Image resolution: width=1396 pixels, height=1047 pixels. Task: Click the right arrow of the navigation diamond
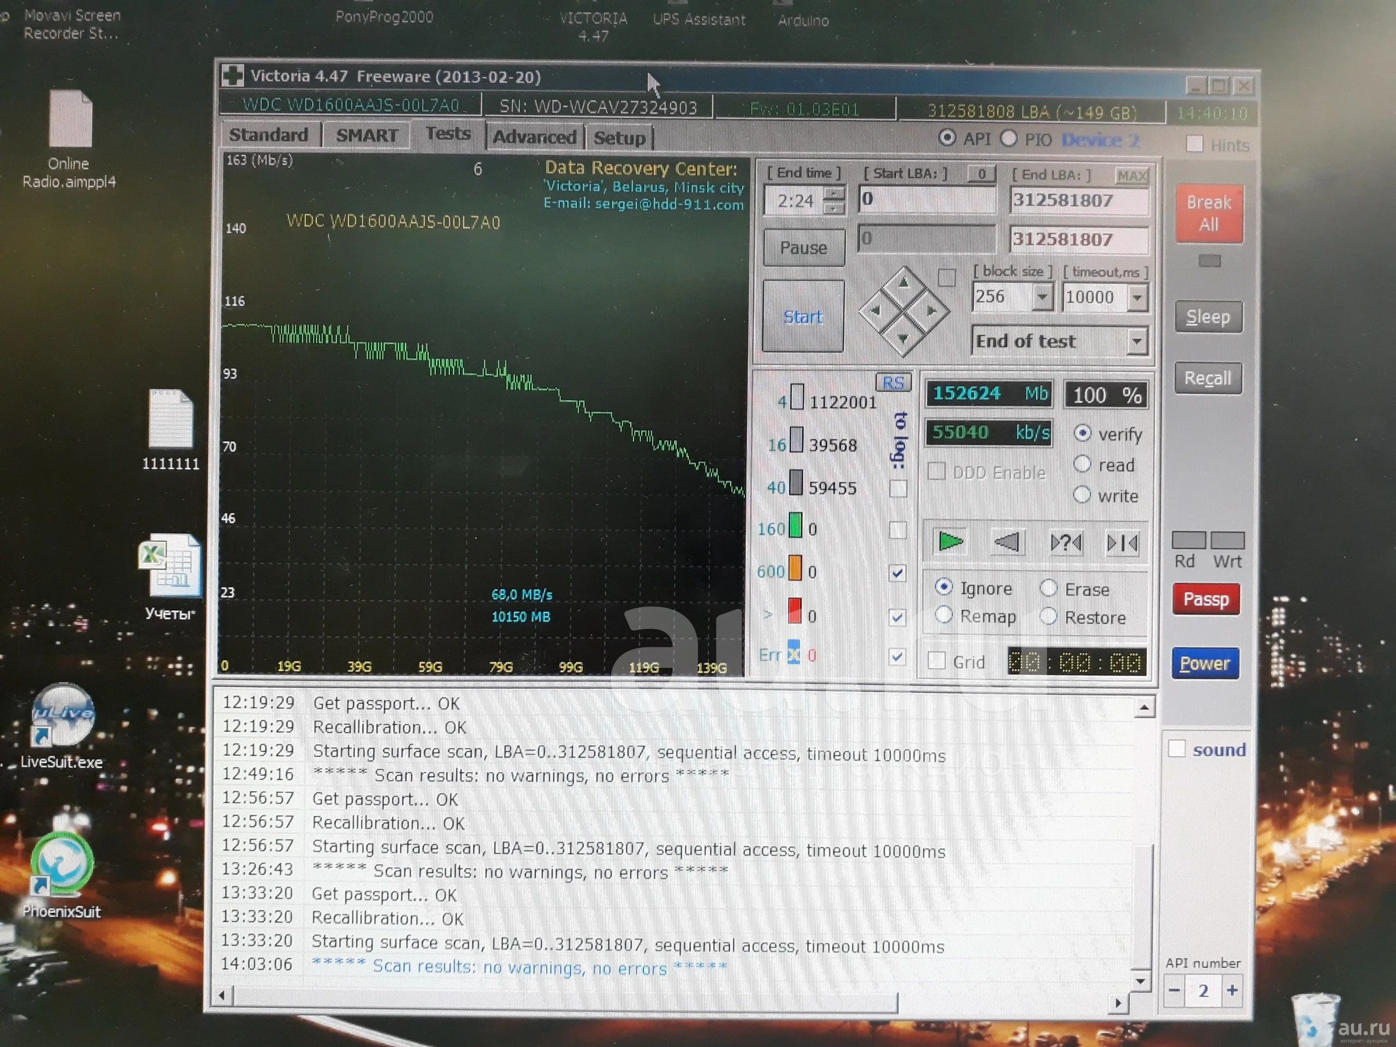(931, 310)
